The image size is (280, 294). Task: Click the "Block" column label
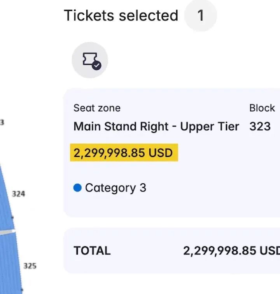pyautogui.click(x=262, y=108)
